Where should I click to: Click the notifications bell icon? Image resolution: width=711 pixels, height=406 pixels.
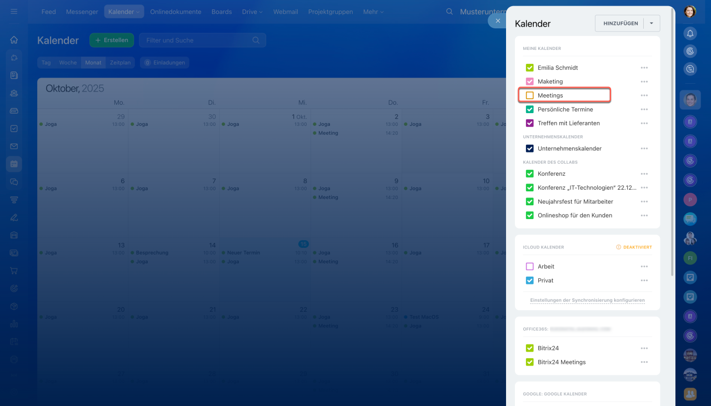pyautogui.click(x=690, y=33)
